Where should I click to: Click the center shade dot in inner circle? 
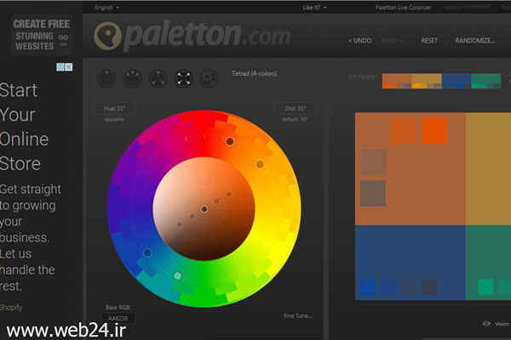[x=204, y=209]
